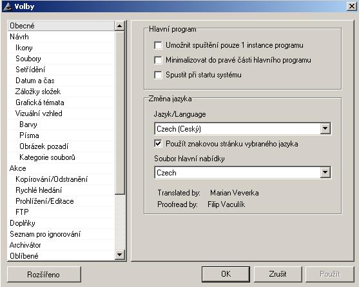The width and height of the screenshot is (359, 287).
Task: Open the Soubor hlavní nabídky dropdown arrow
Action: pyautogui.click(x=325, y=172)
